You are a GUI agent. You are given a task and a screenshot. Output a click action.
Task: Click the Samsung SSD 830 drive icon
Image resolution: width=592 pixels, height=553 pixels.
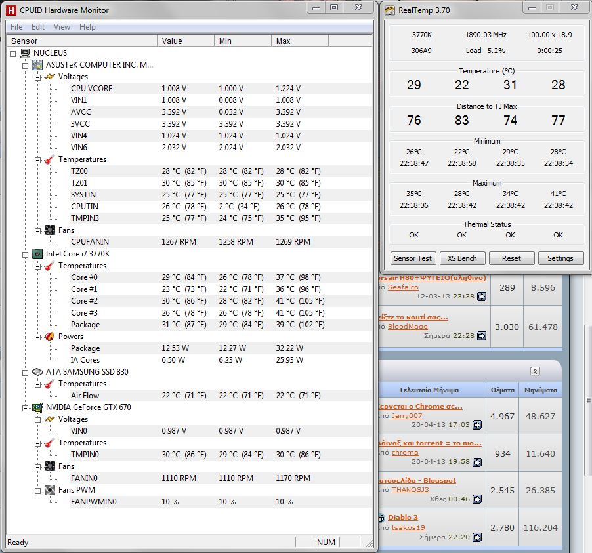click(x=37, y=372)
